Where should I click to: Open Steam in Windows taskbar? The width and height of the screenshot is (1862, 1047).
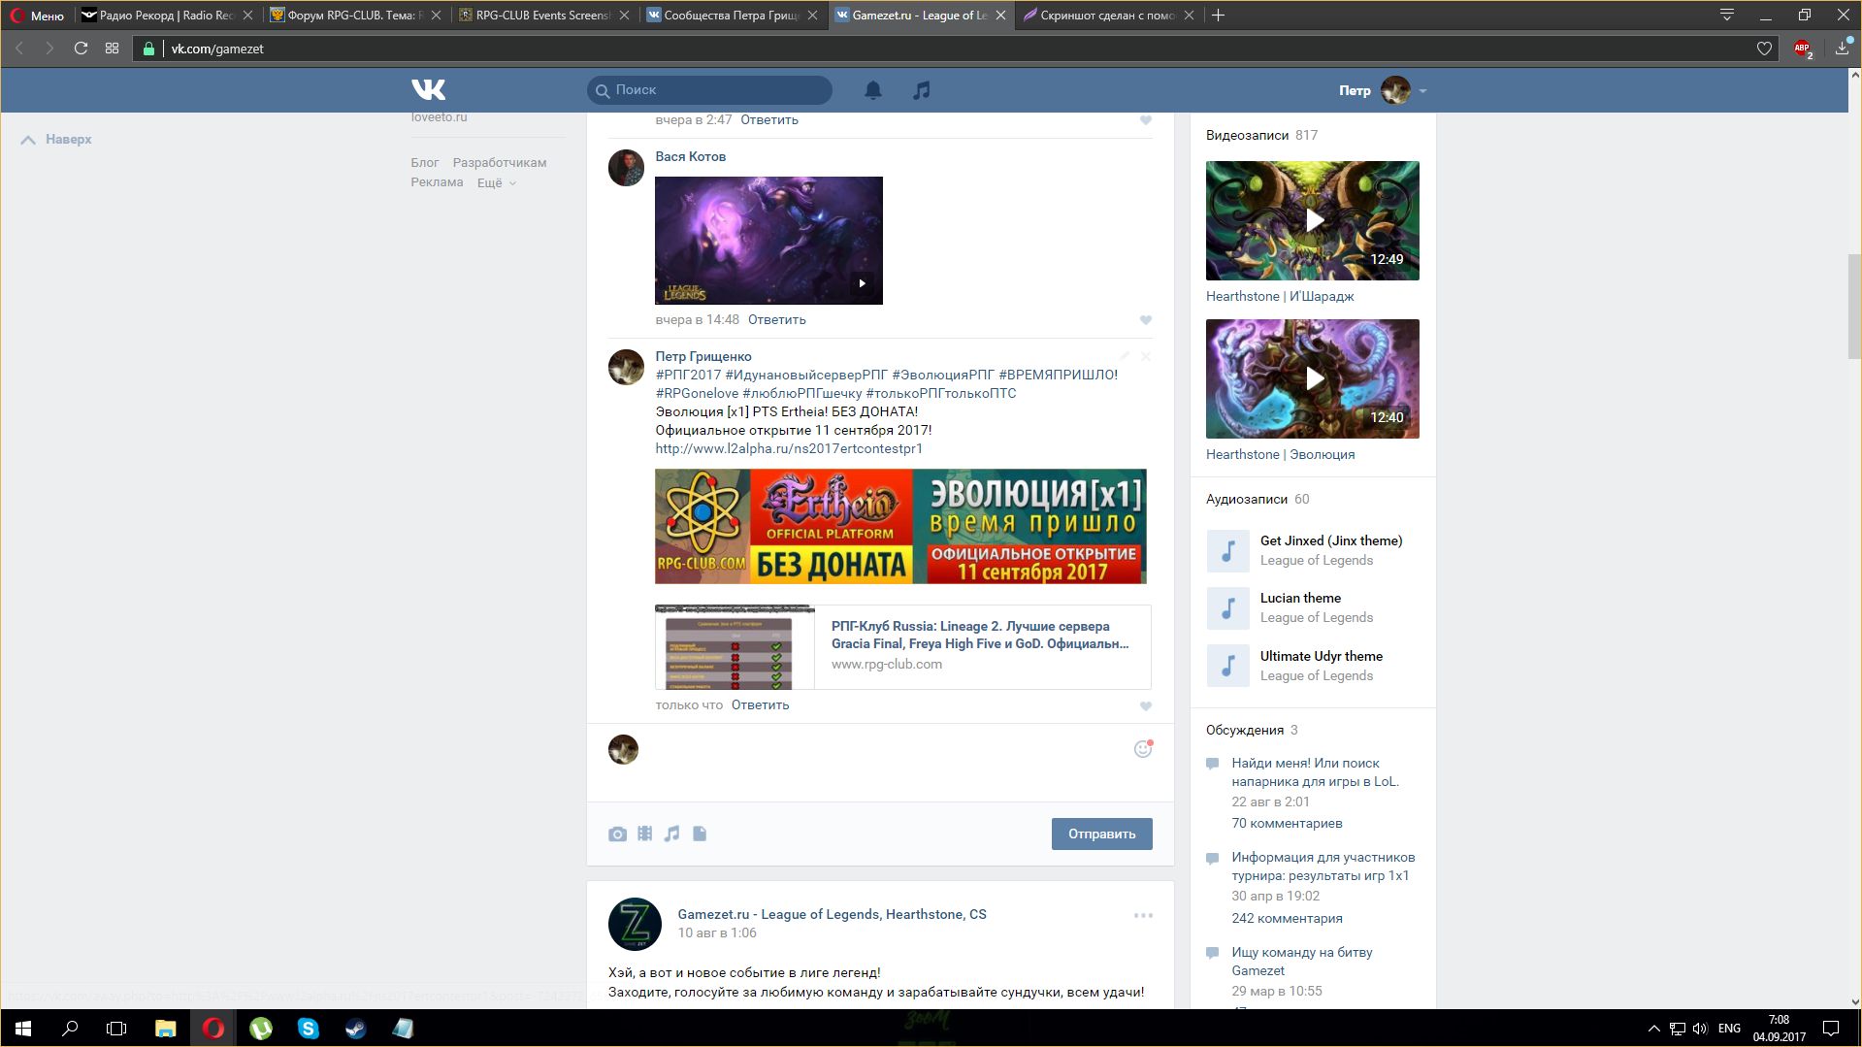pyautogui.click(x=355, y=1029)
